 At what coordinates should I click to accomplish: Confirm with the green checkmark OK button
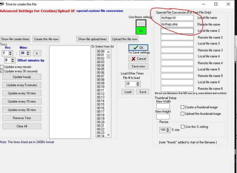138,48
